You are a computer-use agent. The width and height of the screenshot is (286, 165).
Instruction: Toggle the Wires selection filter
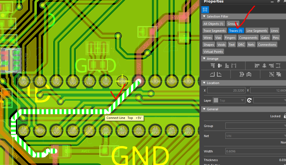pos(208,38)
